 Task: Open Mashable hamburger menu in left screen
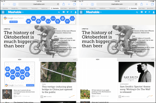(3, 12)
